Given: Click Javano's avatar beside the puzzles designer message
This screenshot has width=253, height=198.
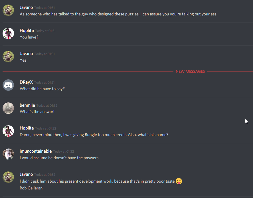Looking at the screenshot, I should point(8,10).
